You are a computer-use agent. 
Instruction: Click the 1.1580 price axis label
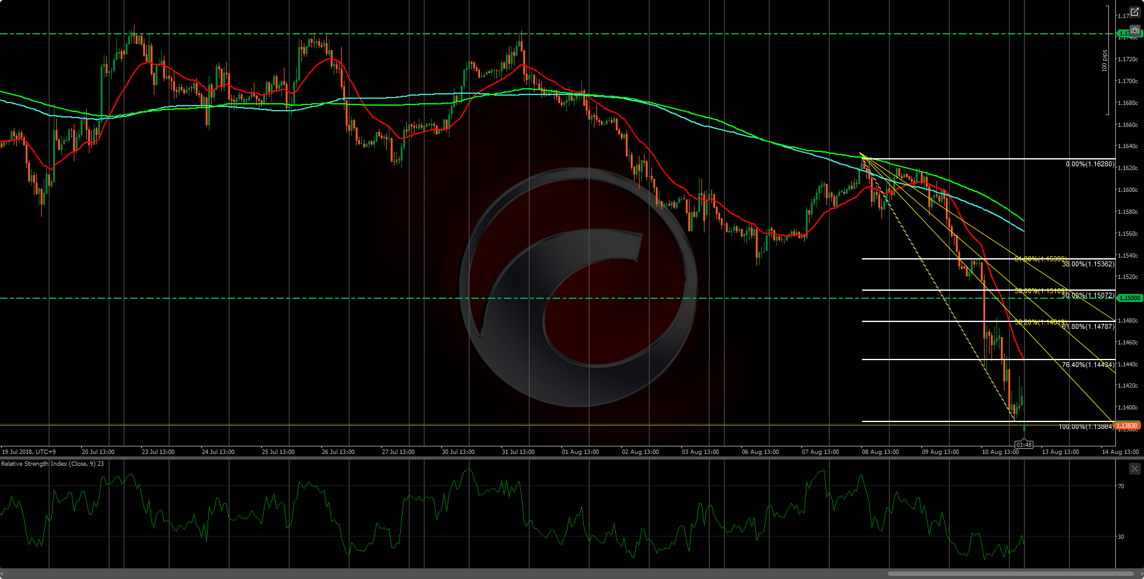1128,212
